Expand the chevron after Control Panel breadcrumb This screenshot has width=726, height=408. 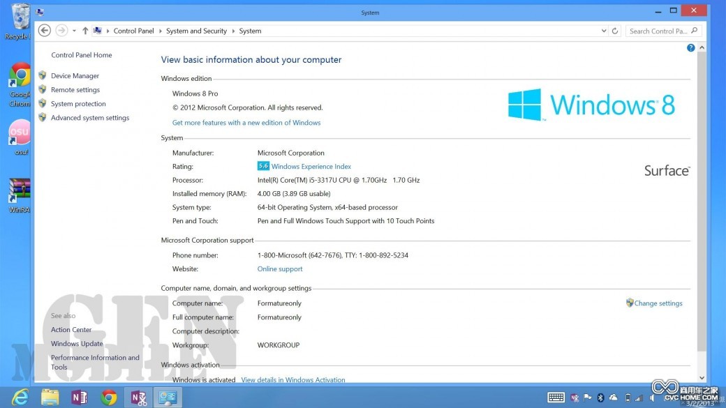[x=160, y=31]
